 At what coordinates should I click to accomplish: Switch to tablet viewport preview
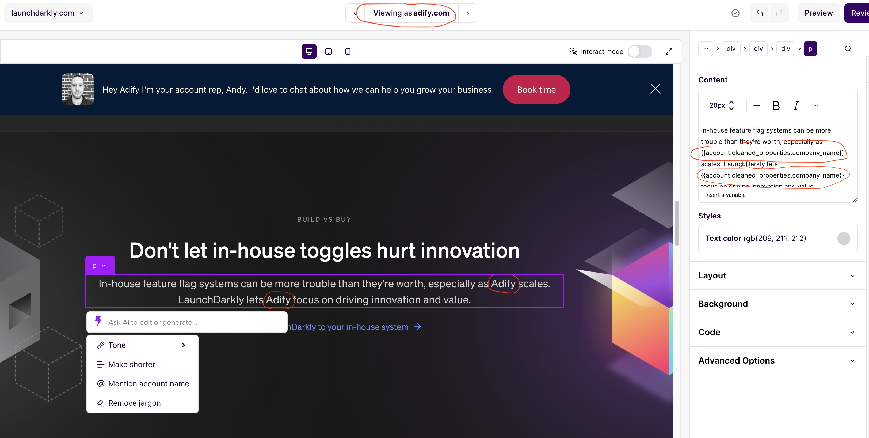tap(328, 51)
